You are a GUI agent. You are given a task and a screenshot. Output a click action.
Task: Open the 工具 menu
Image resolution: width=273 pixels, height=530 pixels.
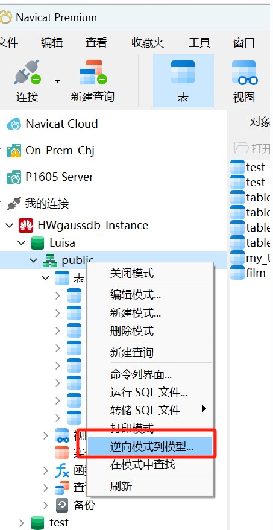point(199,43)
